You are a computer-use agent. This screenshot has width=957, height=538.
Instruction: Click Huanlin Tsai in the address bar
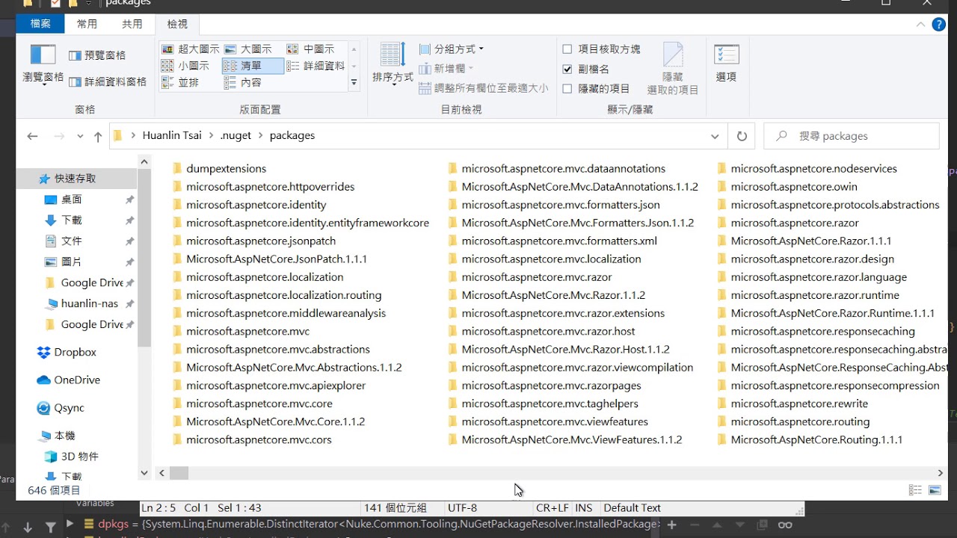point(172,136)
